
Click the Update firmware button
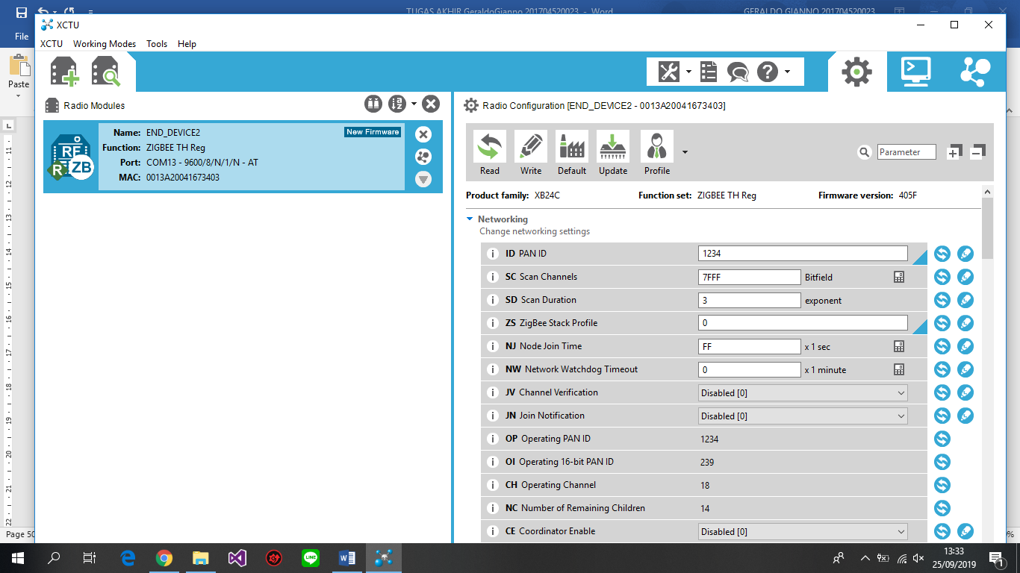click(x=613, y=153)
